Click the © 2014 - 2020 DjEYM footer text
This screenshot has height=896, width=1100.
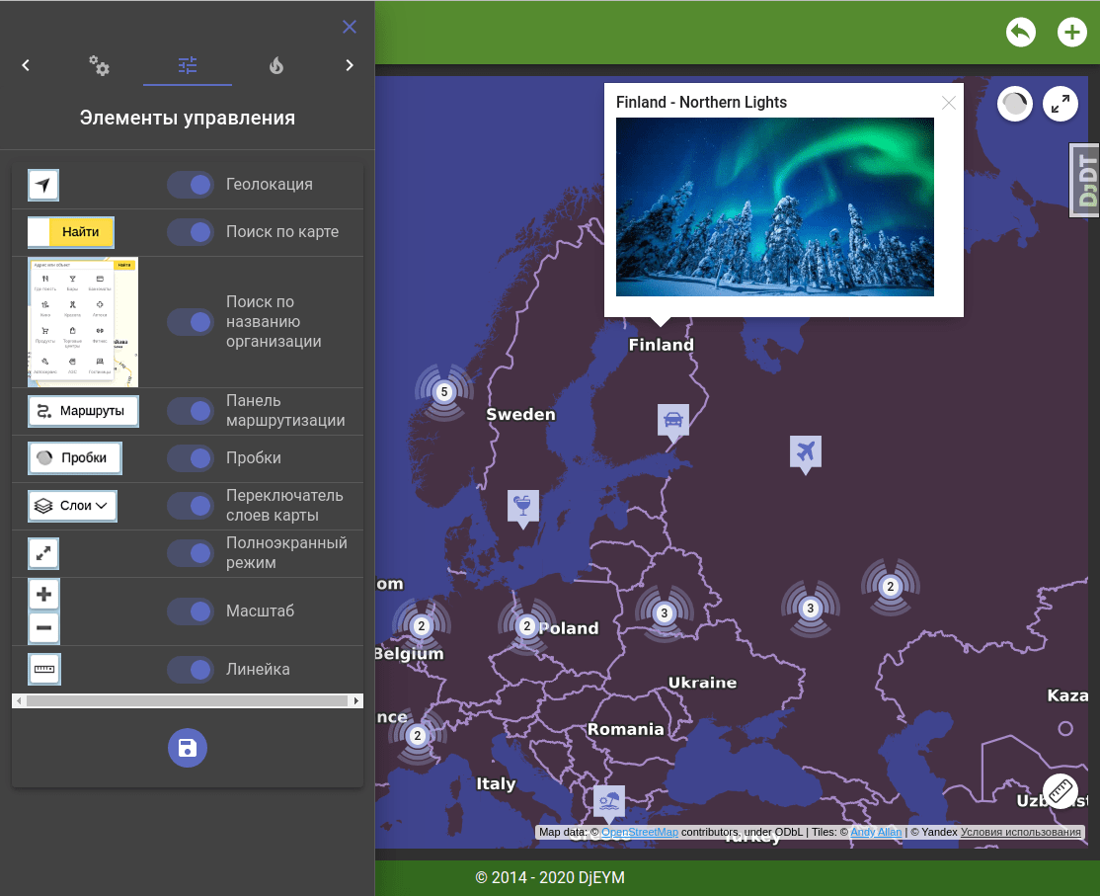tap(550, 878)
